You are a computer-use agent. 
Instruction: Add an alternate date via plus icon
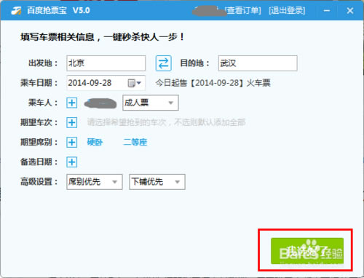tap(72, 162)
